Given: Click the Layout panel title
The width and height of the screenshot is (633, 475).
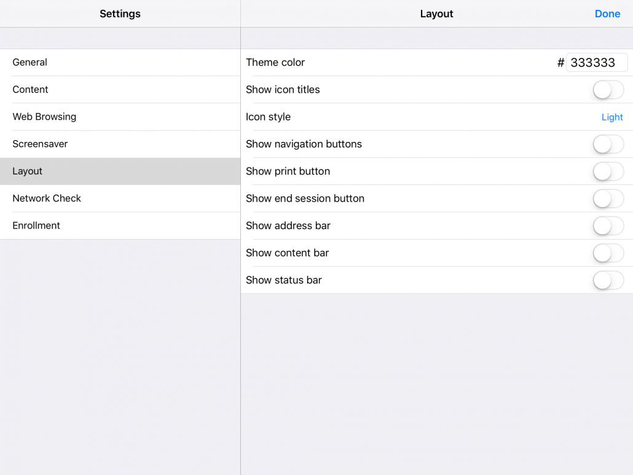Looking at the screenshot, I should click(x=436, y=14).
